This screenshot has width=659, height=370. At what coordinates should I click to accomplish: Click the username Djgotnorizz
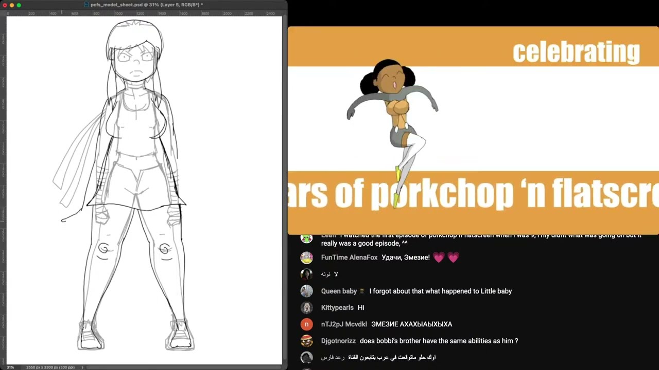tap(338, 341)
